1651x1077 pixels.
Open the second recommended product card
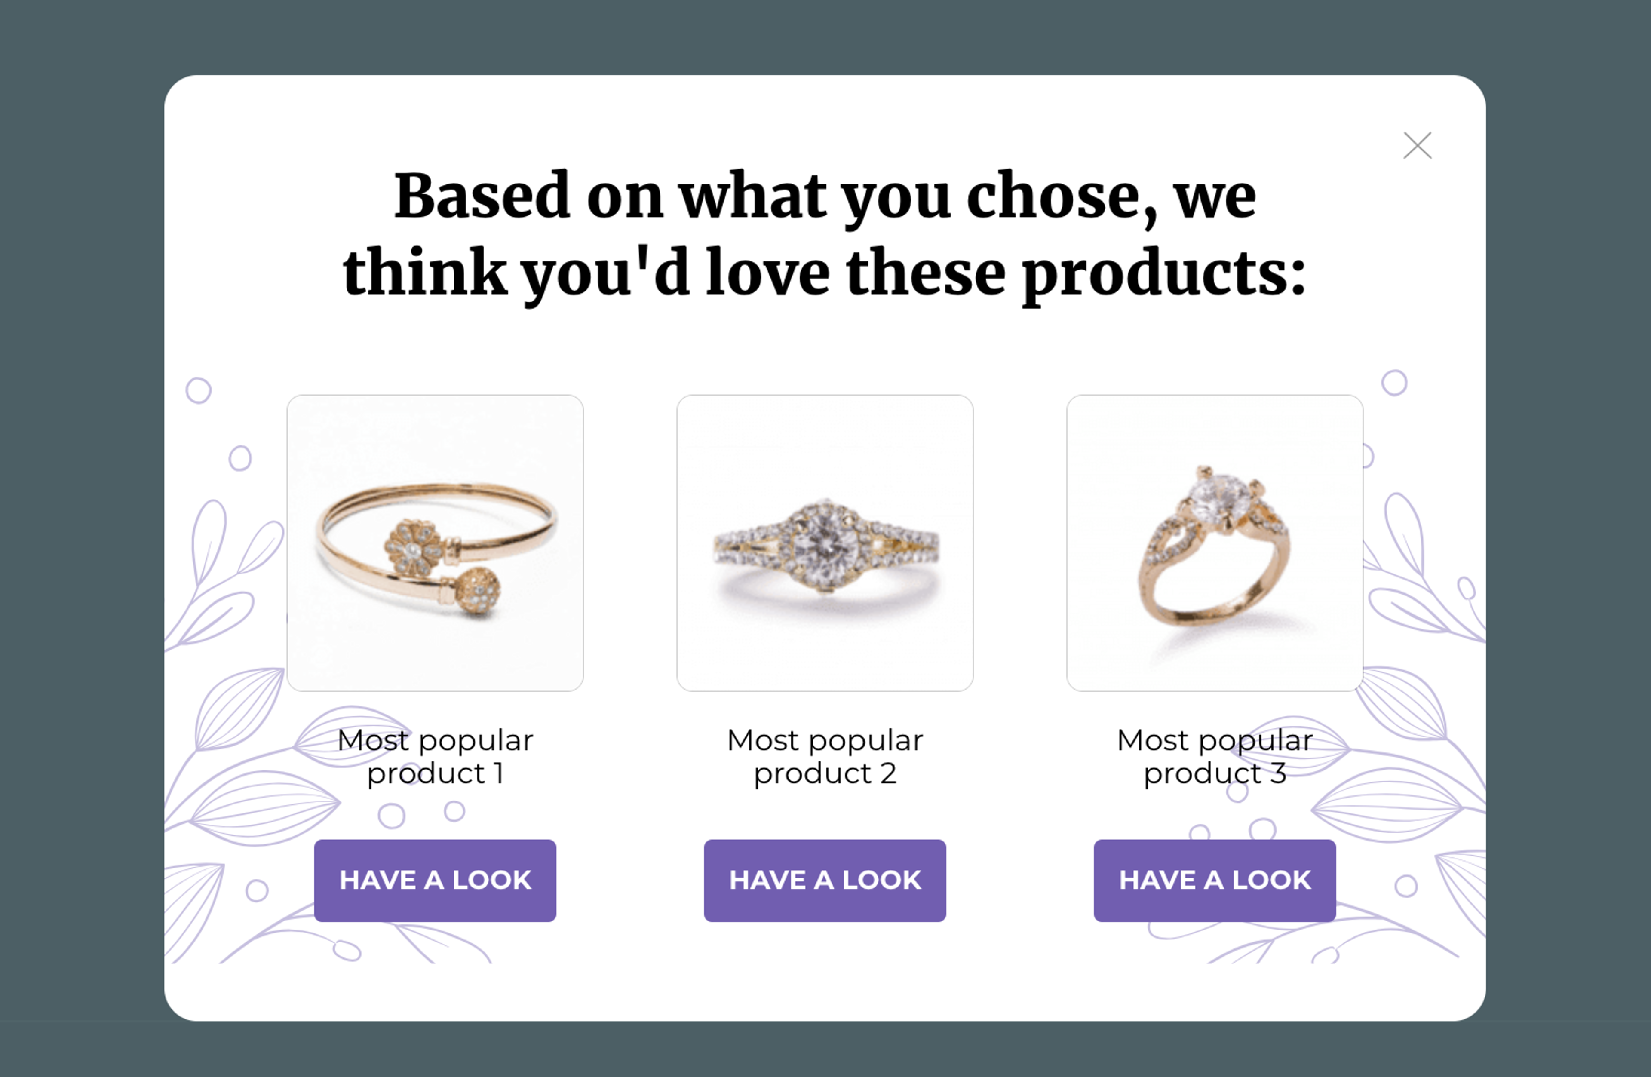coord(825,543)
